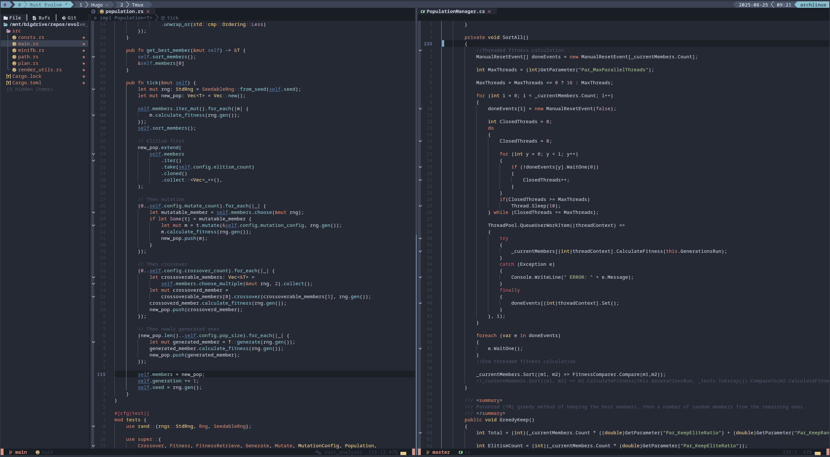Click the impl Population<T> breadcrumb

click(126, 18)
